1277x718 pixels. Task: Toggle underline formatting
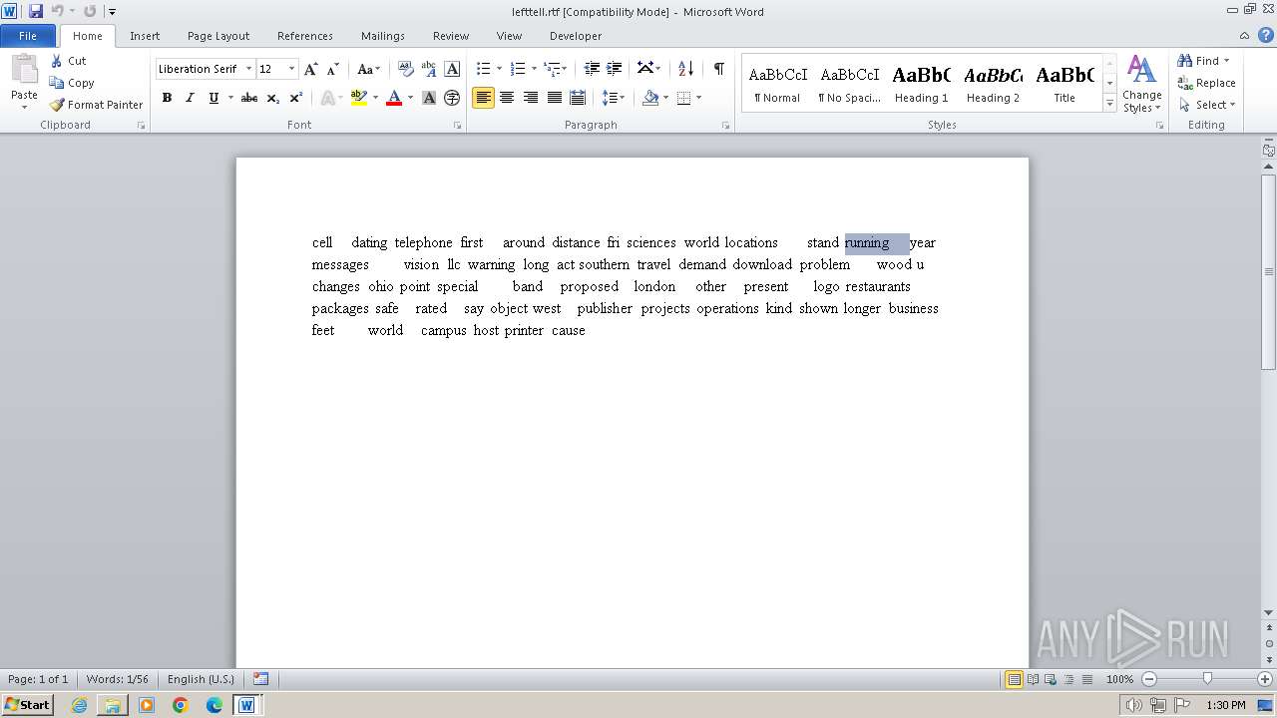[x=213, y=98]
